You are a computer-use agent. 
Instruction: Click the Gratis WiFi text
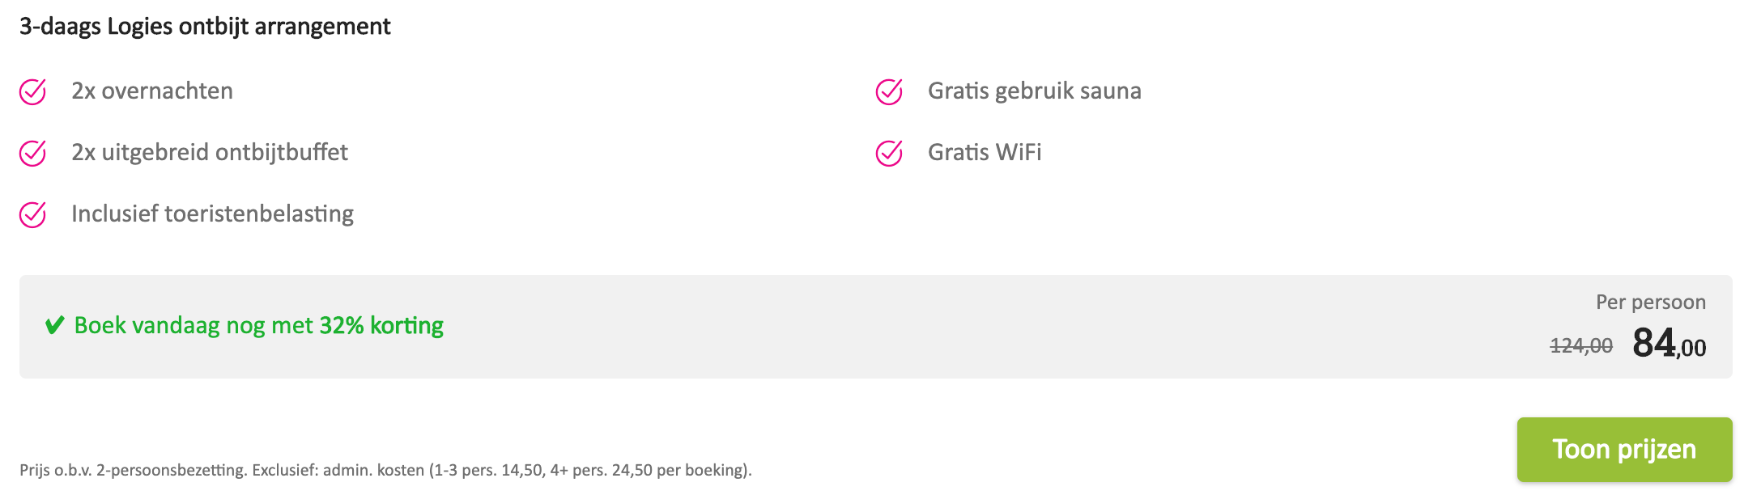tap(985, 152)
